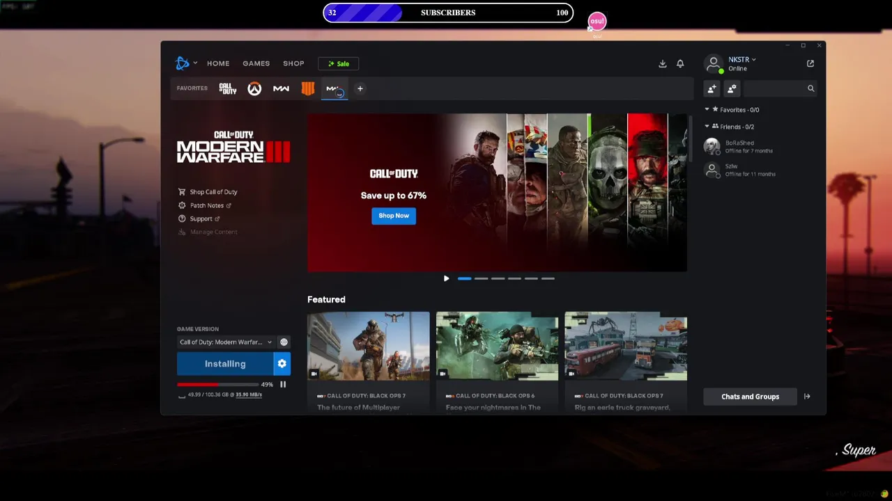Collapse the Favorites - 0/0 group

pyautogui.click(x=707, y=109)
